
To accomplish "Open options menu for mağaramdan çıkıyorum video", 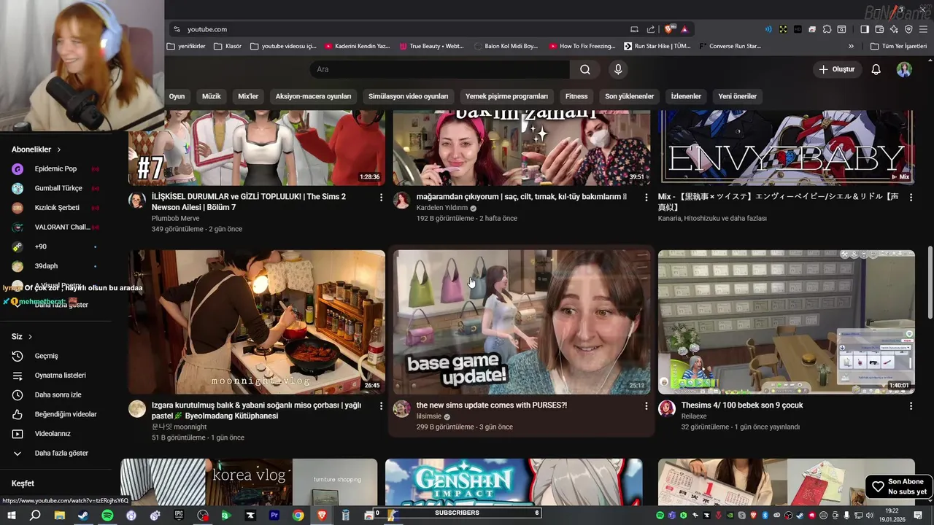I will pos(646,197).
